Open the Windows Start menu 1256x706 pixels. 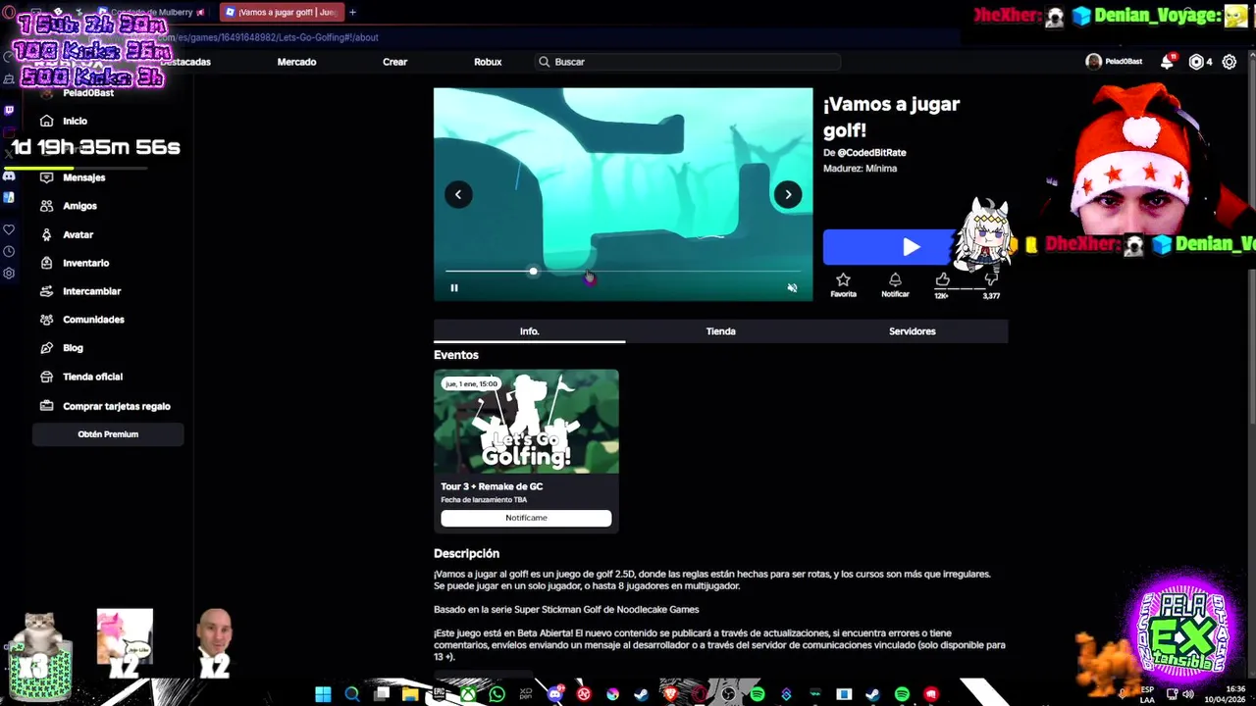(x=323, y=694)
